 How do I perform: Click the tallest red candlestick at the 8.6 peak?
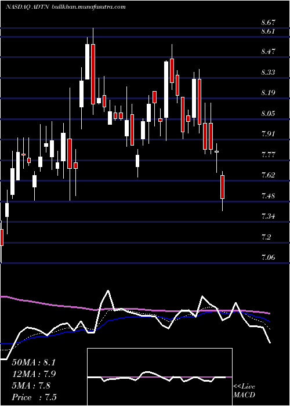coord(93,74)
